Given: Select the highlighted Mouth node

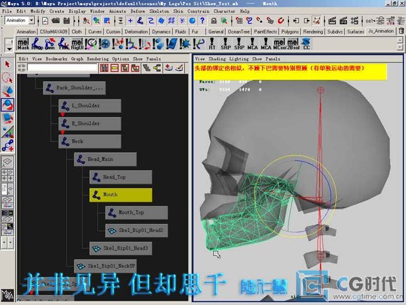Looking at the screenshot, I should coord(121,195).
